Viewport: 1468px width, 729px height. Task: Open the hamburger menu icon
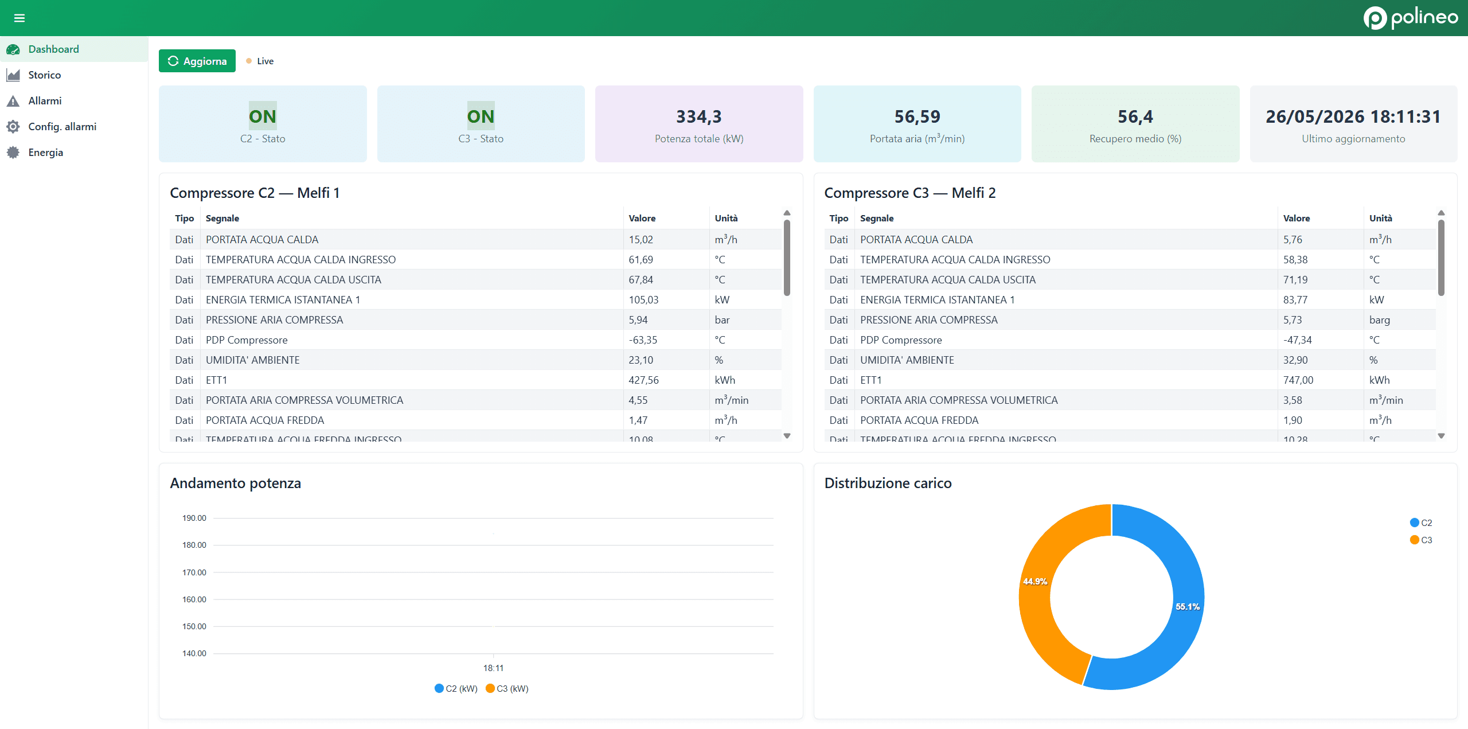click(x=19, y=18)
